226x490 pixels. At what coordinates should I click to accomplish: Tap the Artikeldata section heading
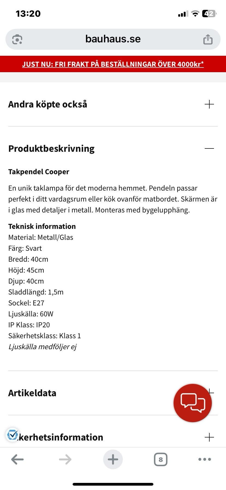[x=32, y=393]
